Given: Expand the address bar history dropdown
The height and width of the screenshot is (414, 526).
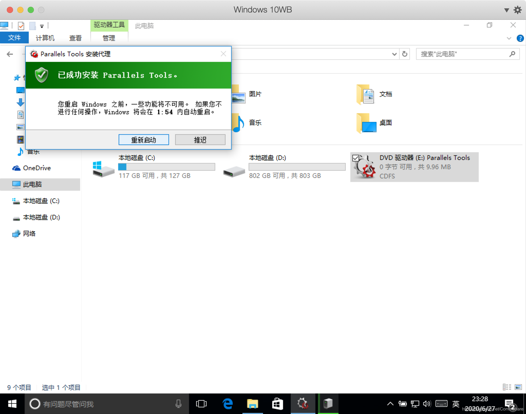Looking at the screenshot, I should pos(394,54).
